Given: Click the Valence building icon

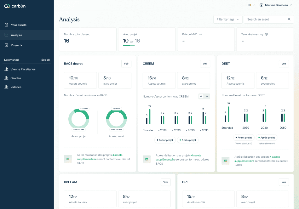Looking at the screenshot, I should [x=6, y=87].
